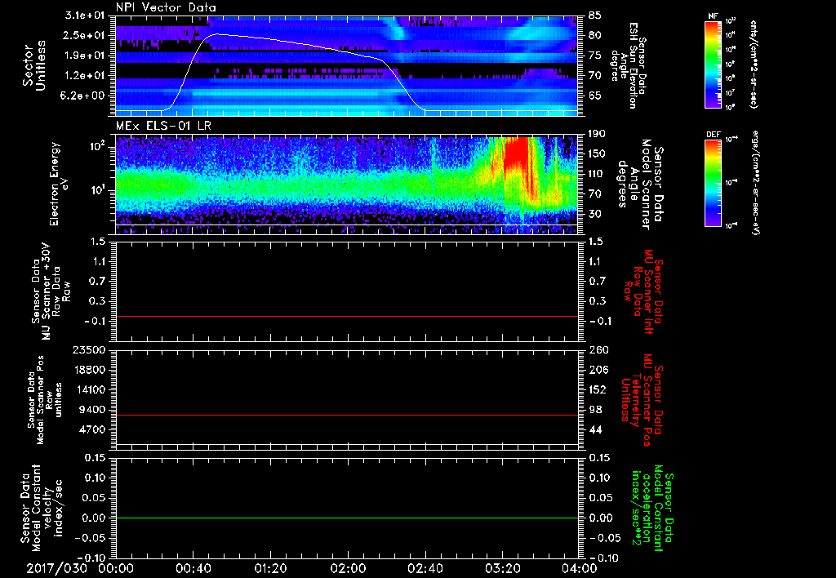The height and width of the screenshot is (578, 836).
Task: Click the Sector Unitless axis label
Action: point(34,65)
